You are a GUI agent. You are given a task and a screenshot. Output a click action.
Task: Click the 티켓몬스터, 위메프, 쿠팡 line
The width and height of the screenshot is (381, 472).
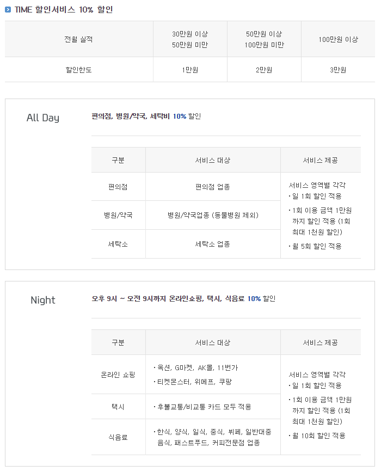(193, 382)
